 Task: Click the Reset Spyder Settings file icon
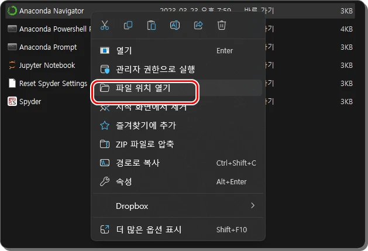tap(12, 83)
